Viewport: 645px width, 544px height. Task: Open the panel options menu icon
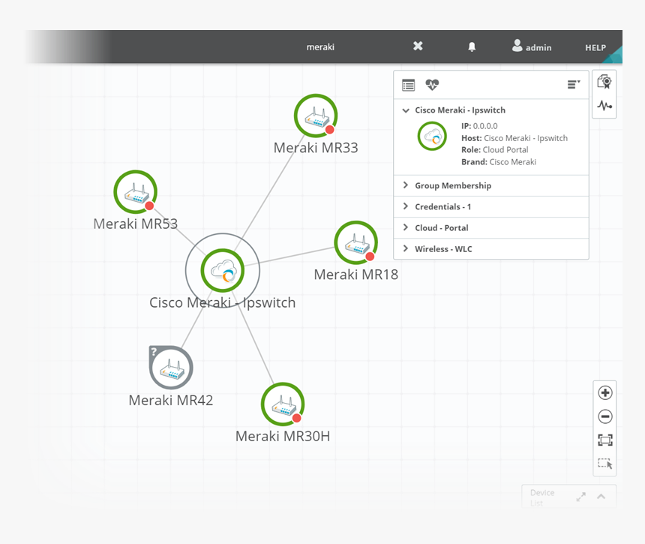tap(574, 85)
